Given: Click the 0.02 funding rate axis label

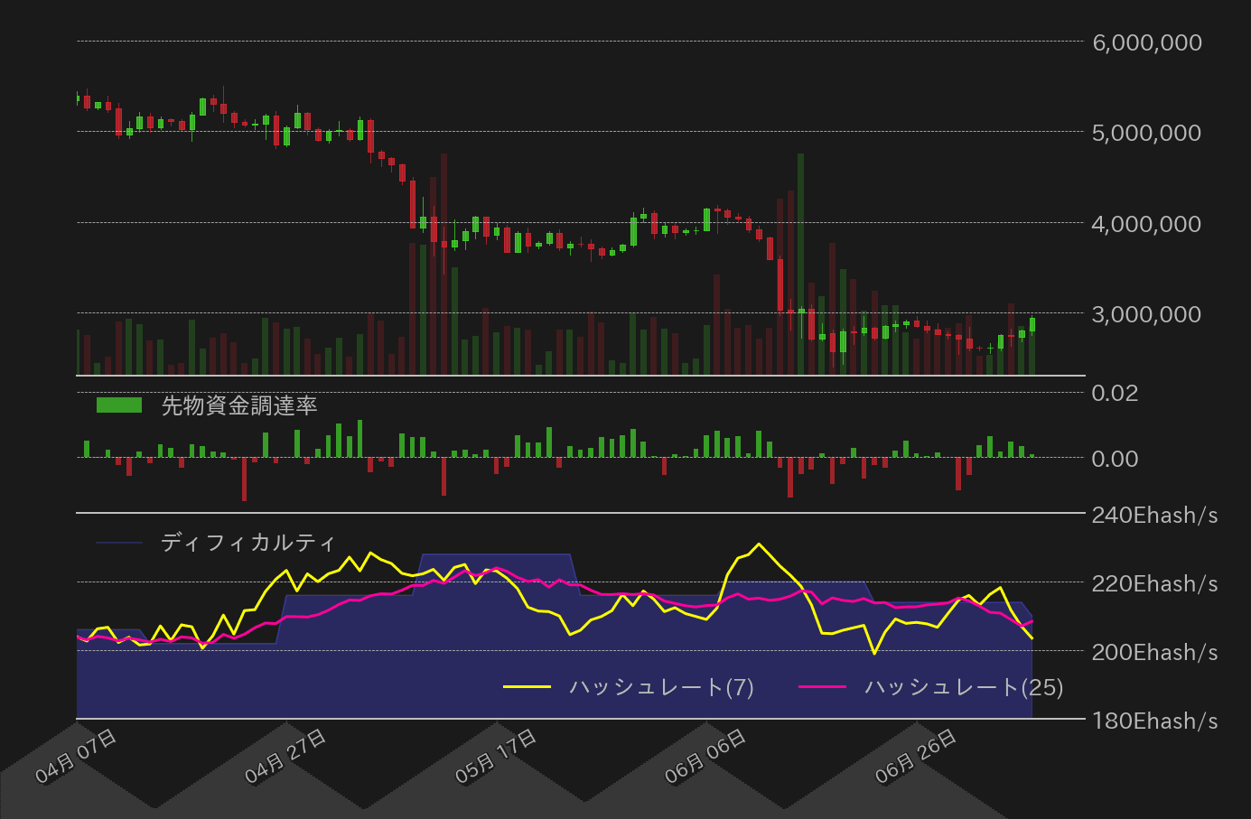Looking at the screenshot, I should pos(1116,393).
